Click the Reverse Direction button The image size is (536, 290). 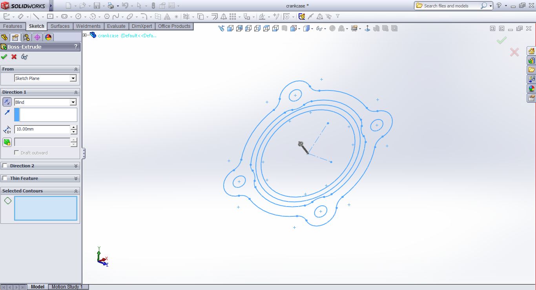pos(7,102)
